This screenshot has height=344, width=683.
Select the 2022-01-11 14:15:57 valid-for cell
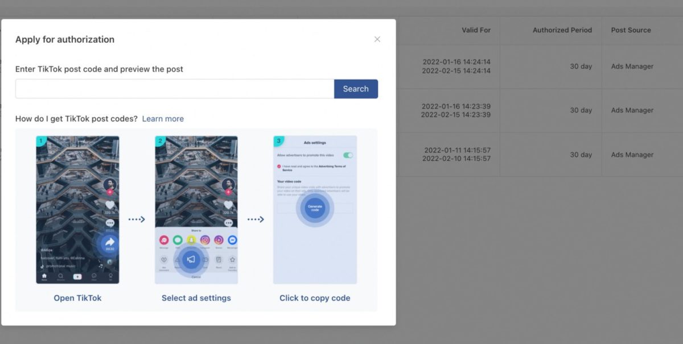[x=457, y=155]
